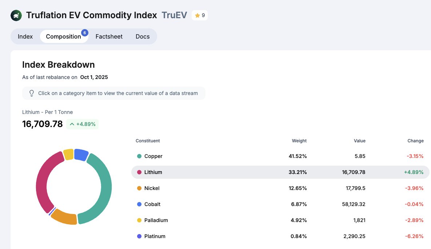Click the teal Copper color dot
Image resolution: width=431 pixels, height=249 pixels.
click(139, 156)
